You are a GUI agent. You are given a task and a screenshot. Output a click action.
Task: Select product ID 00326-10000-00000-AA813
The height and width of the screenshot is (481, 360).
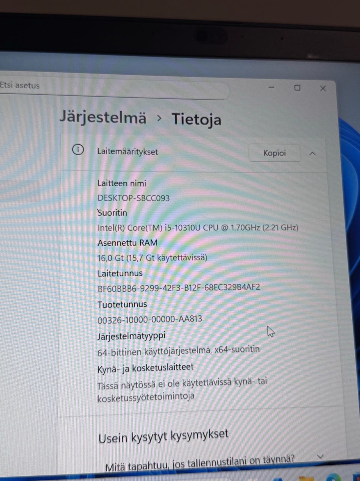coord(150,319)
